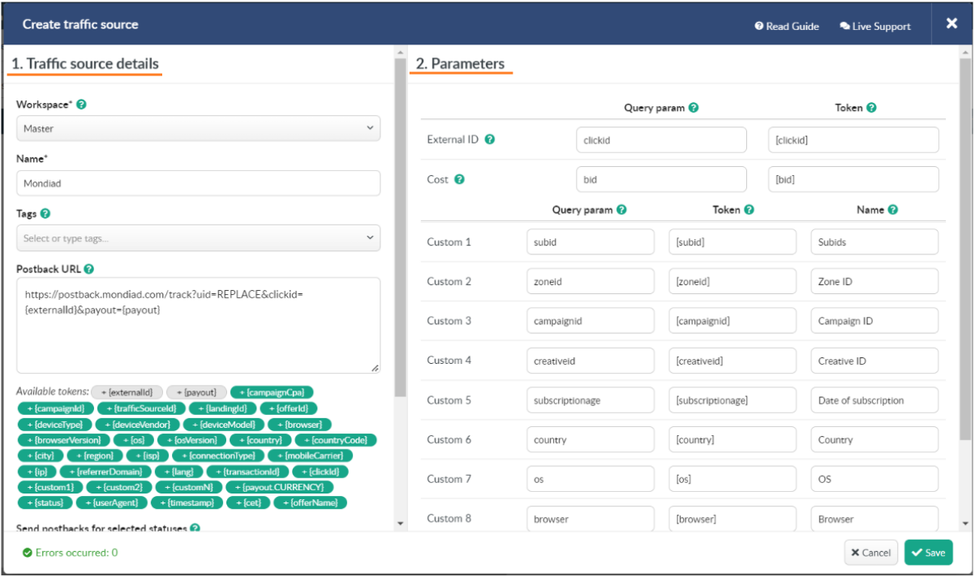Click help icon beside Name column header
The image size is (975, 577).
coord(892,210)
